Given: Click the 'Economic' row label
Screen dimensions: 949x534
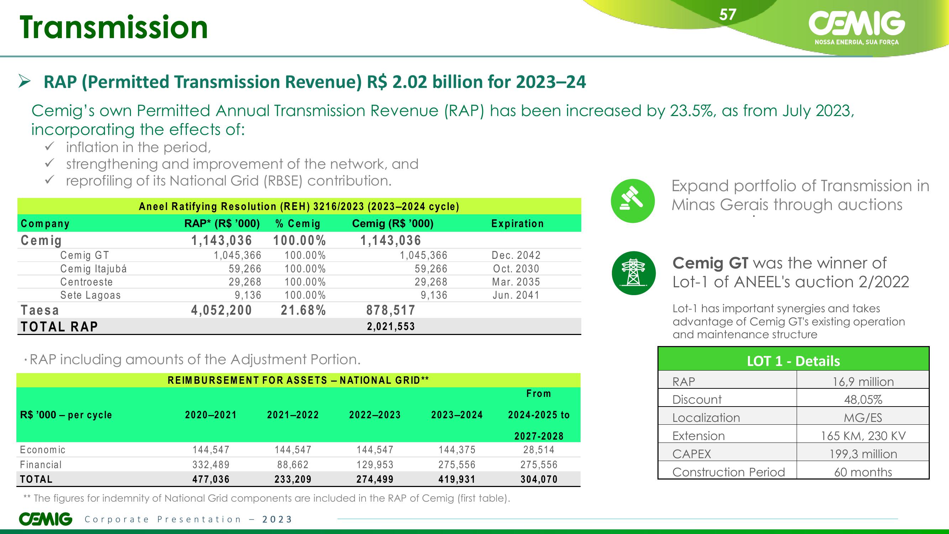Looking at the screenshot, I should pyautogui.click(x=43, y=450).
